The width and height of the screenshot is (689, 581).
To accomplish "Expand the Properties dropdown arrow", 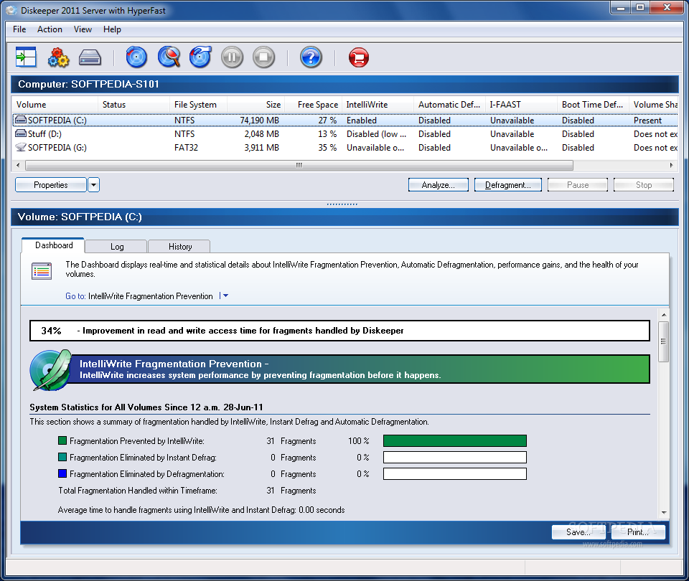I will tap(93, 185).
